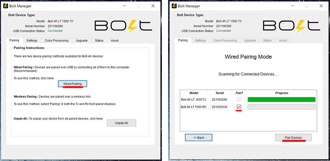Click Wired Pairing button in left window
330x161 pixels.
point(73,84)
